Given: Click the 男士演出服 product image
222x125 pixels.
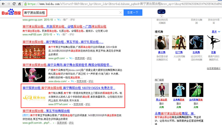Looking at the screenshot, I should pos(162,90).
